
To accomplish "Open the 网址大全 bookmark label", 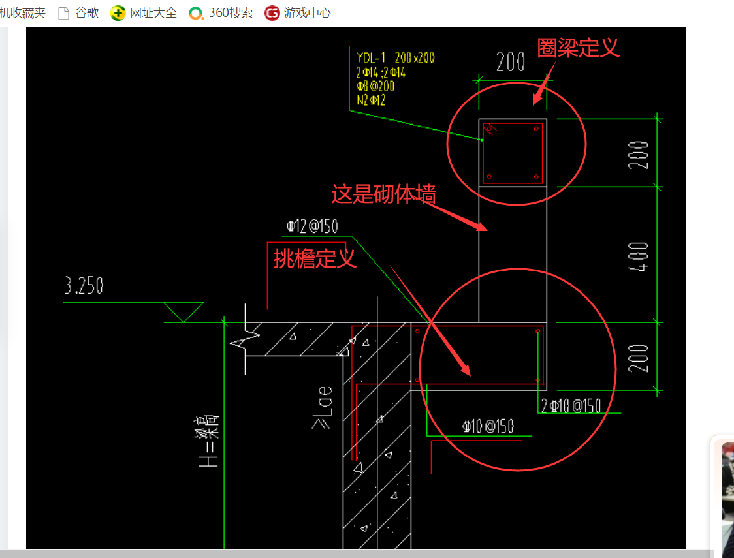I will (153, 13).
